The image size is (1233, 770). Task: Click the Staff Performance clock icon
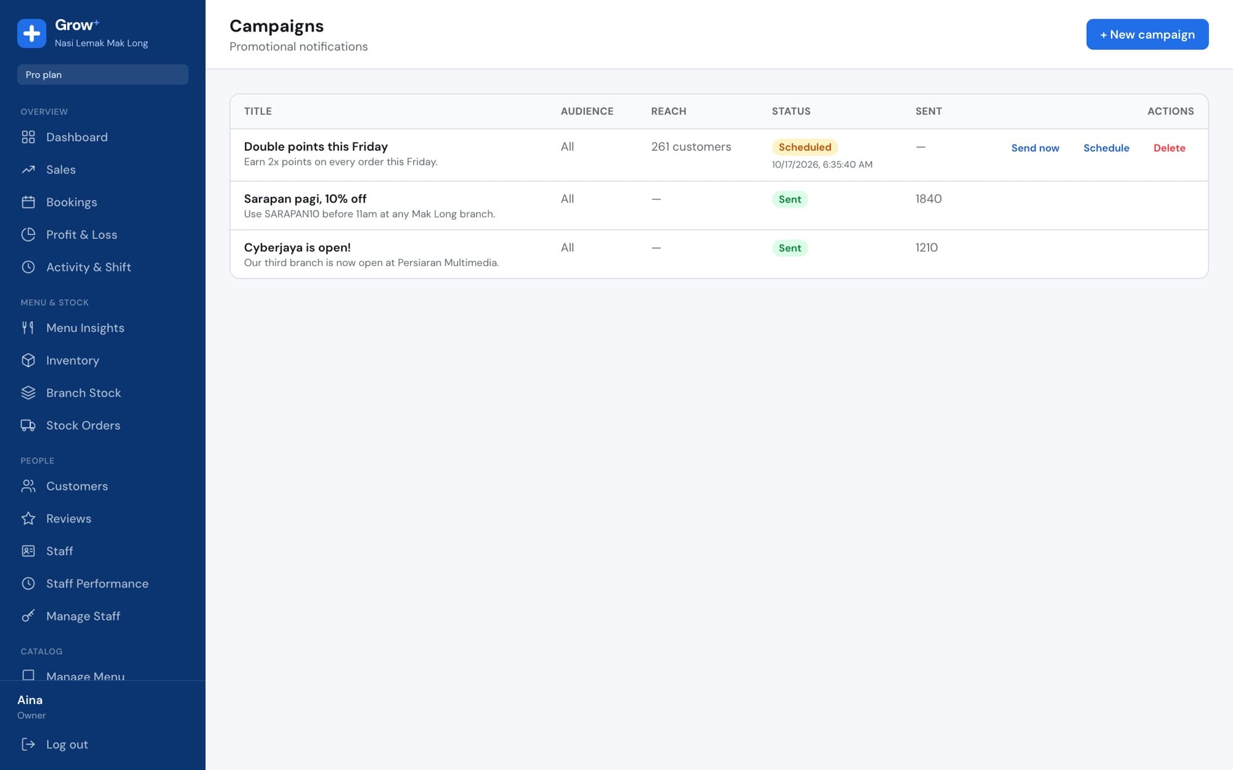[x=28, y=583]
